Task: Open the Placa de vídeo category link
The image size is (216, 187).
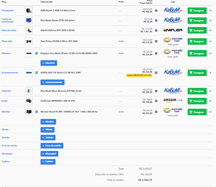Action: coord(9,30)
